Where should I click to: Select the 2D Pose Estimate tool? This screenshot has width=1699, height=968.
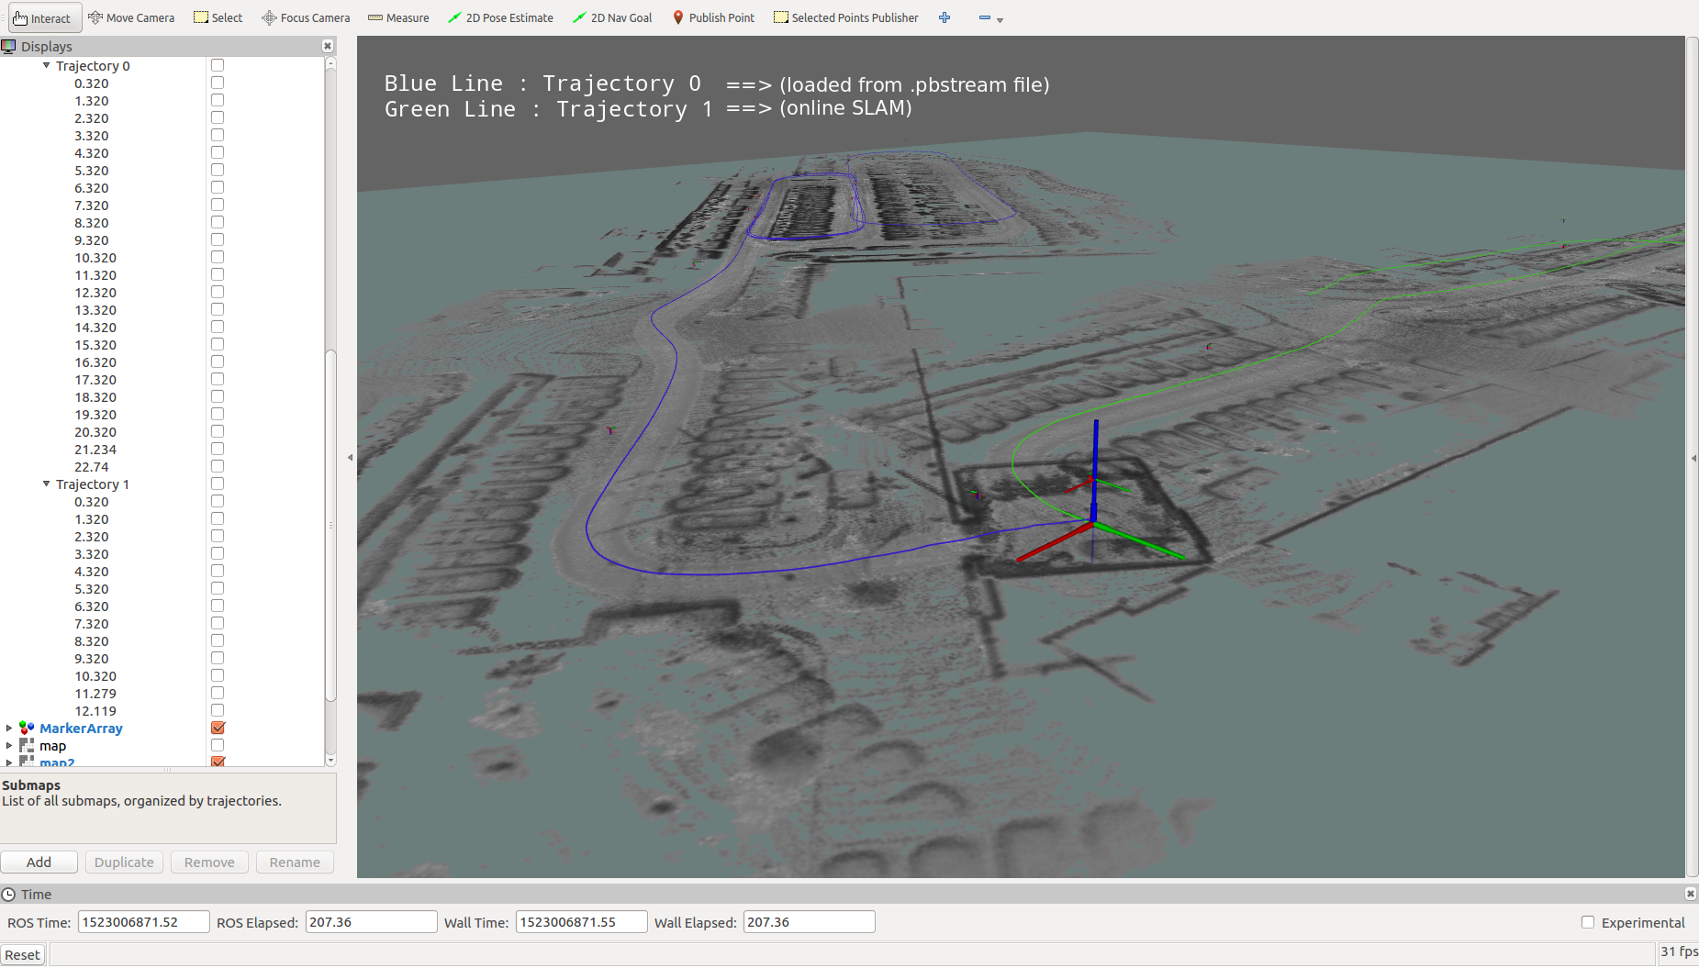pos(501,17)
